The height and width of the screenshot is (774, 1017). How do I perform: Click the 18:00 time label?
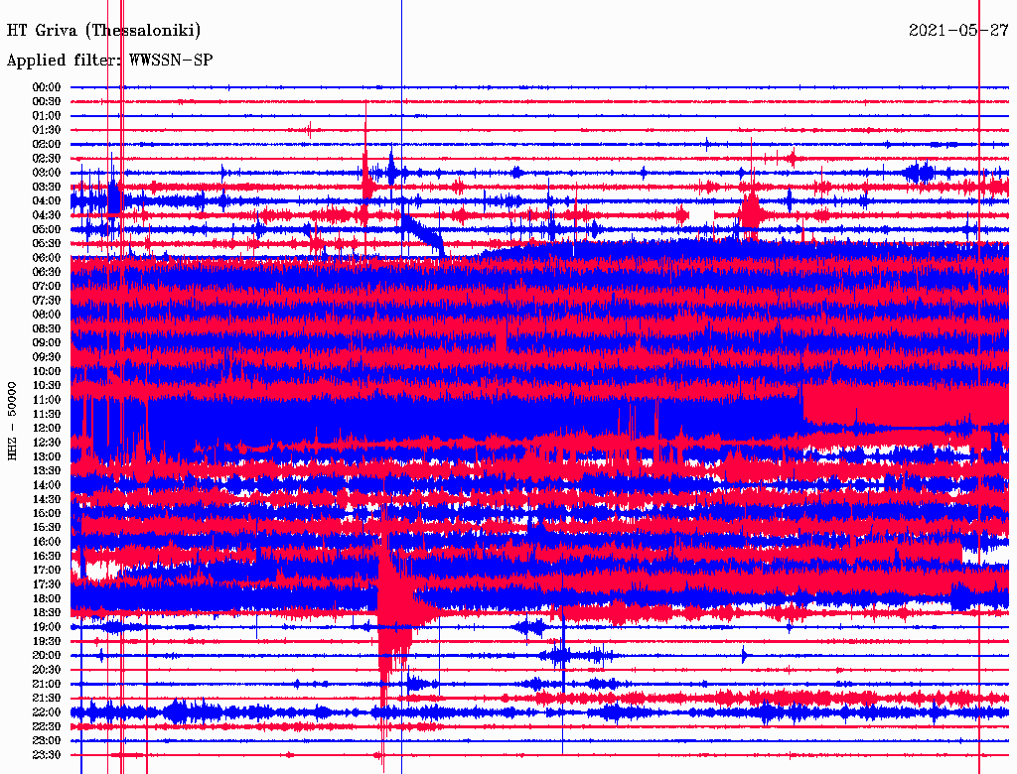pyautogui.click(x=47, y=598)
